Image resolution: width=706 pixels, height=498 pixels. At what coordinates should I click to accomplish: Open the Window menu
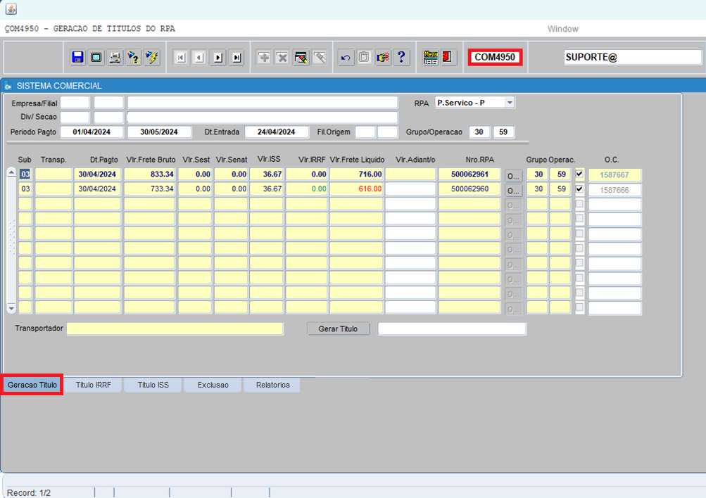[x=562, y=30]
